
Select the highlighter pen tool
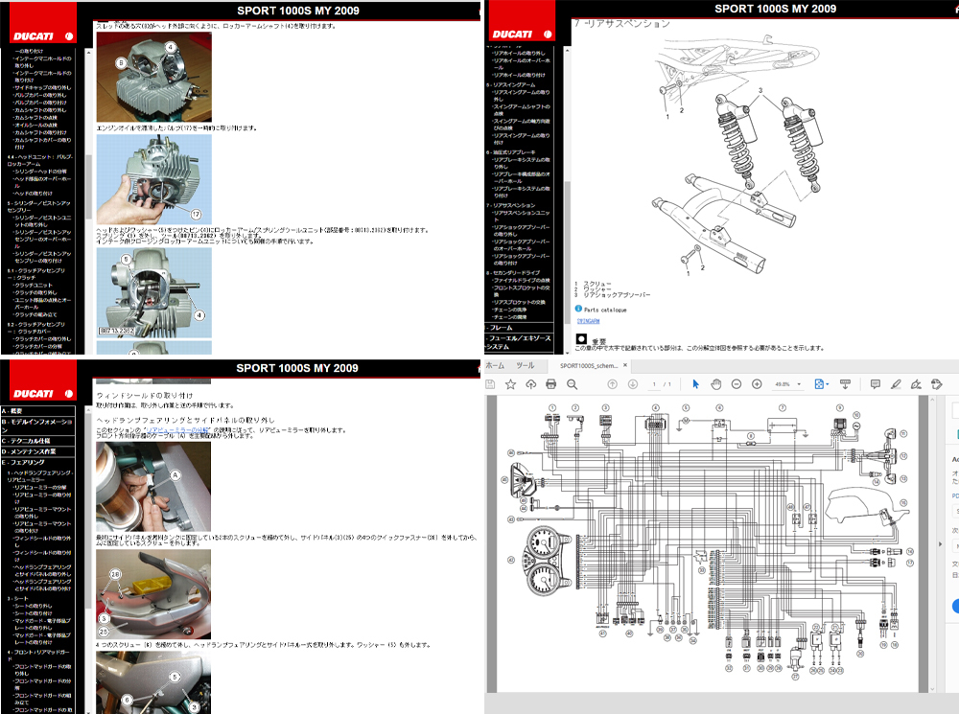[x=896, y=384]
